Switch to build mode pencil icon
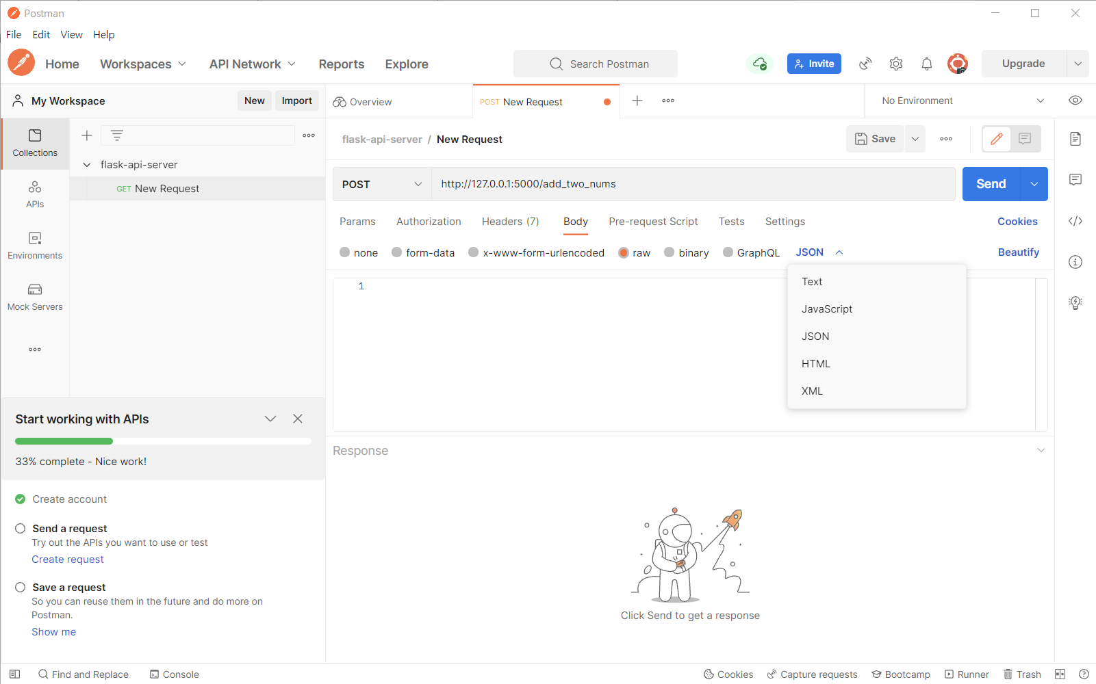This screenshot has height=684, width=1096. (997, 139)
